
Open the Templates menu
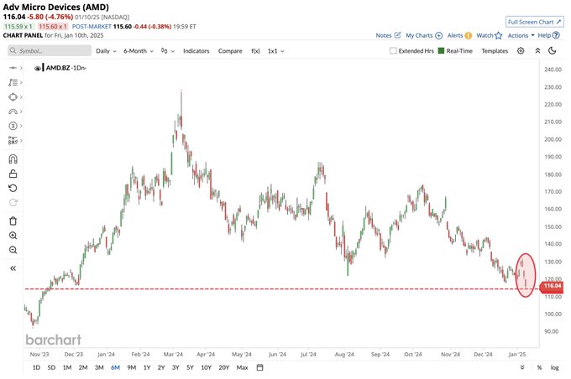coord(495,51)
